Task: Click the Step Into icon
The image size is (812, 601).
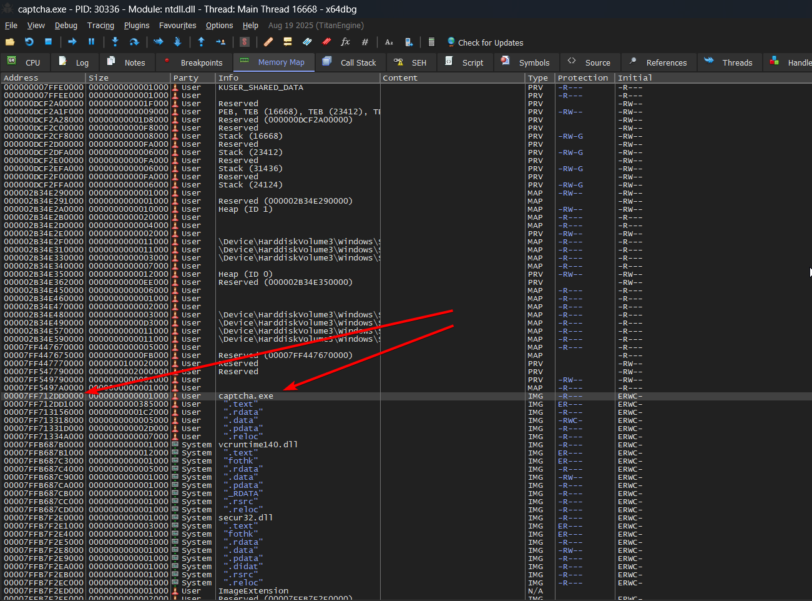Action: (x=115, y=42)
